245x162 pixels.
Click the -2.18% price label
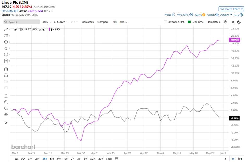(234, 118)
